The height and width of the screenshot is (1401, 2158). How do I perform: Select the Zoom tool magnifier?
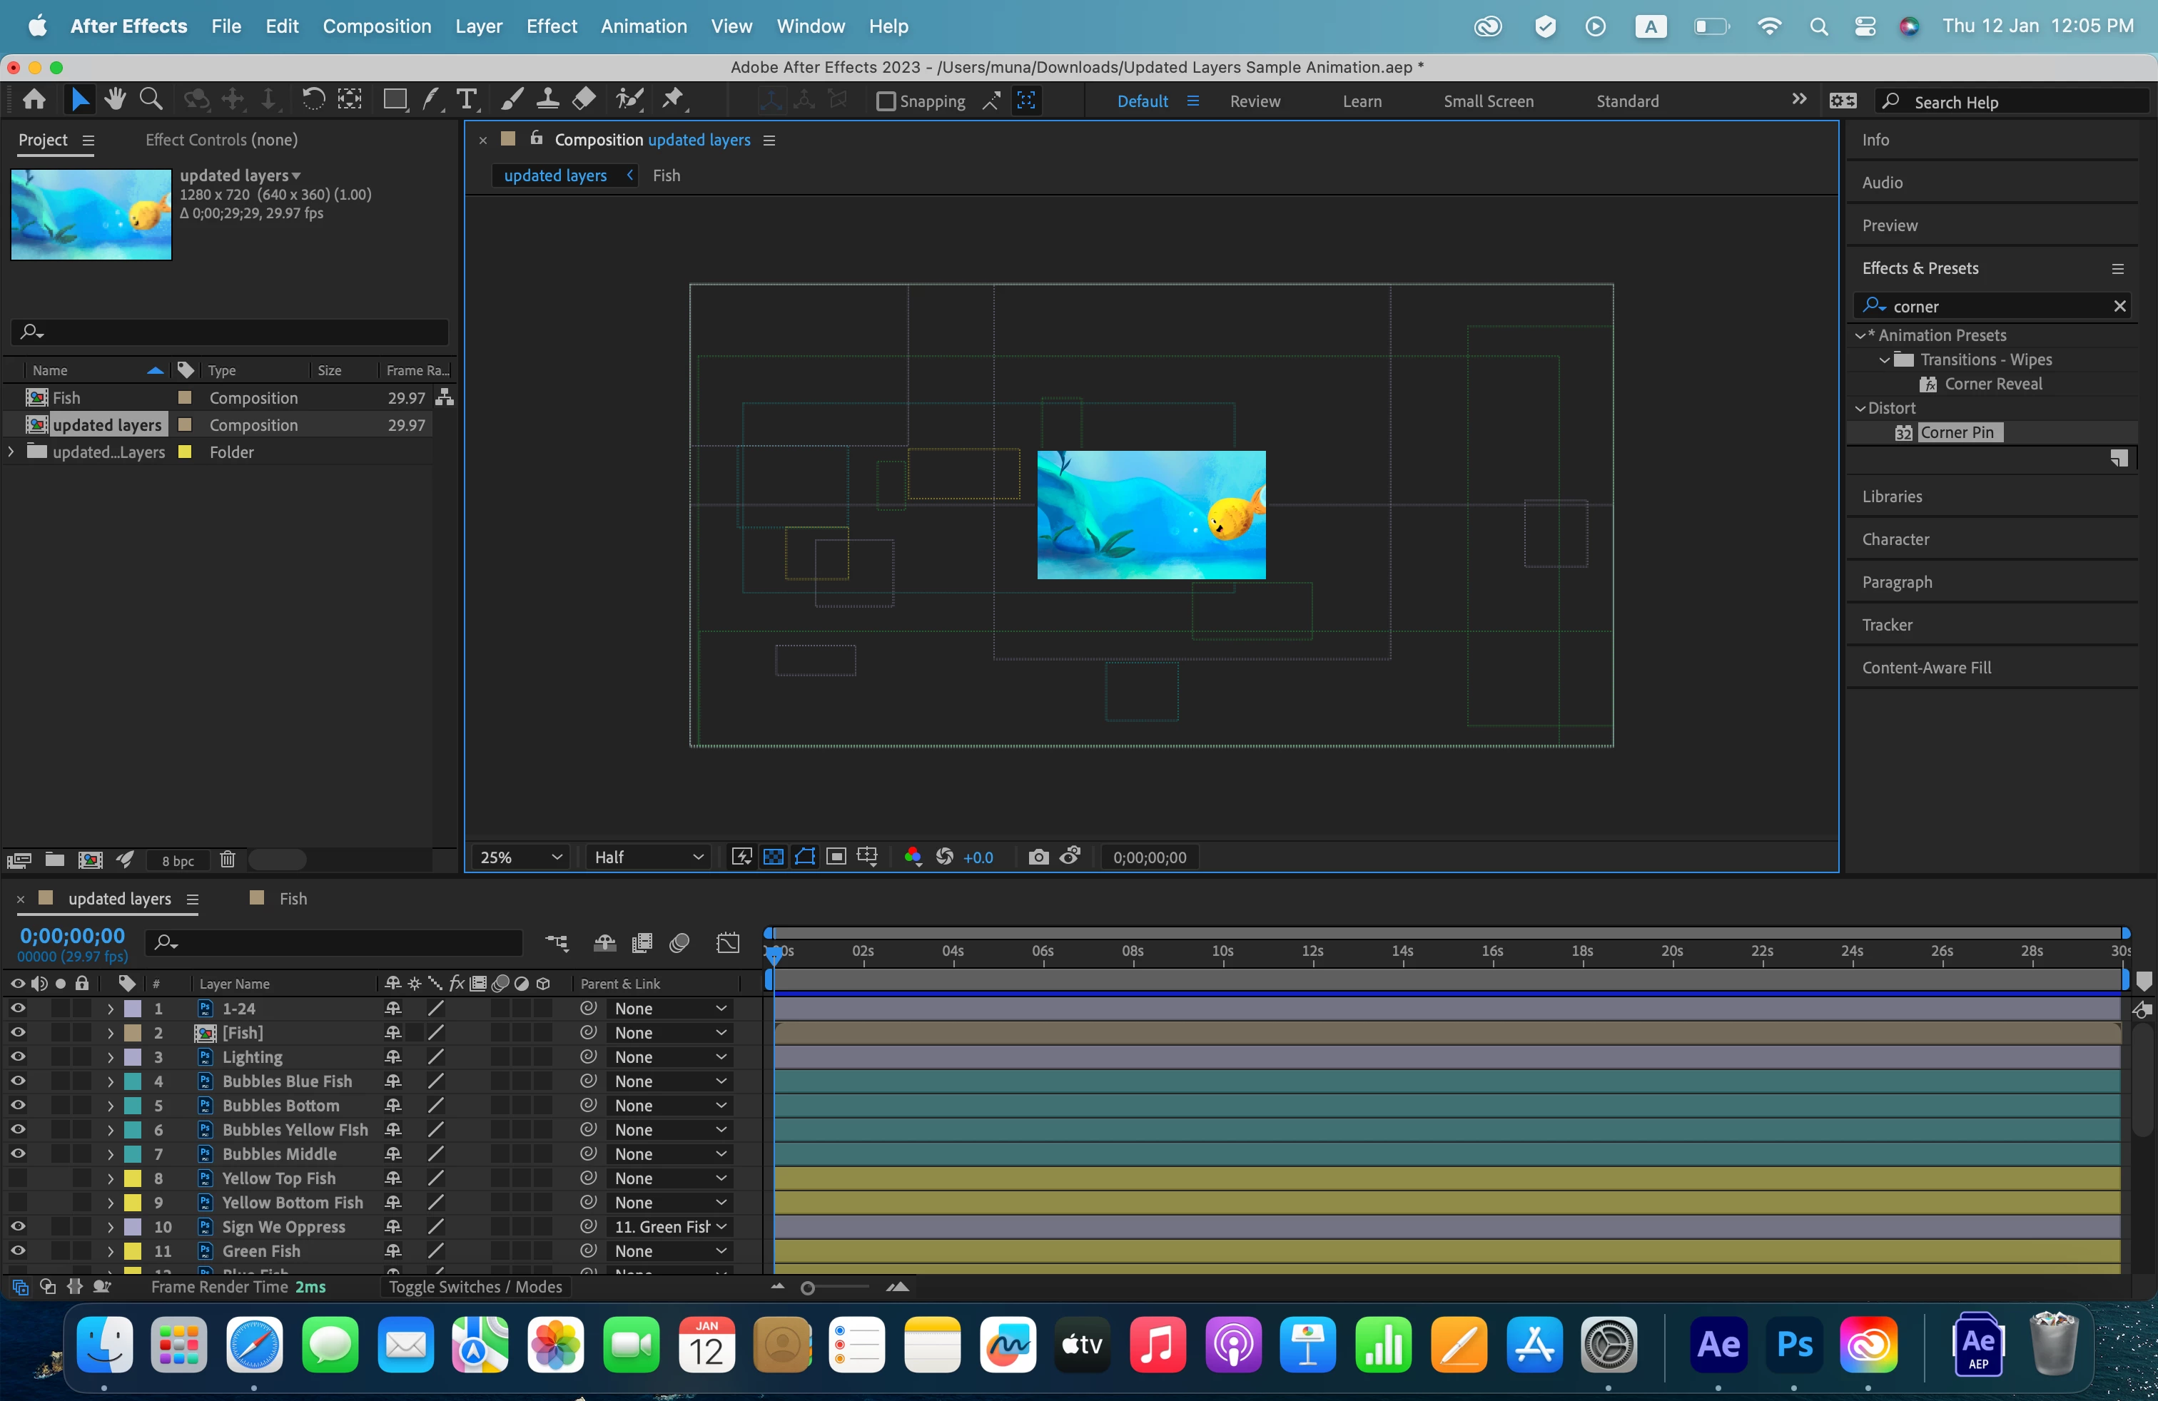(x=151, y=100)
